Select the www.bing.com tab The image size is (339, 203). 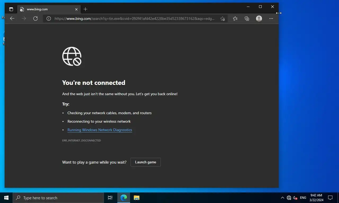[49, 9]
